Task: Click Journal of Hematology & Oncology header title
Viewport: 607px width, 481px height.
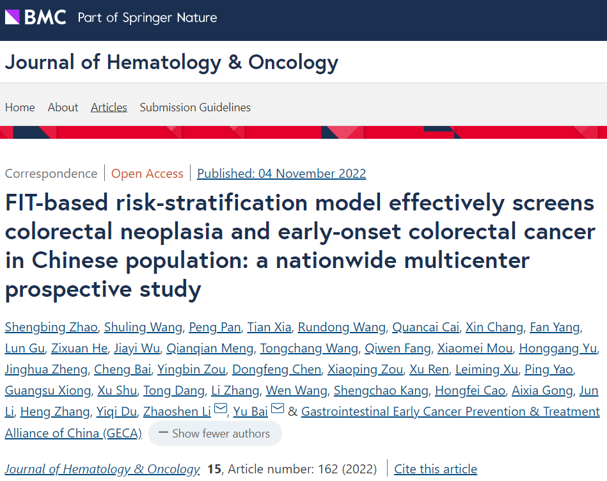Action: pos(171,63)
